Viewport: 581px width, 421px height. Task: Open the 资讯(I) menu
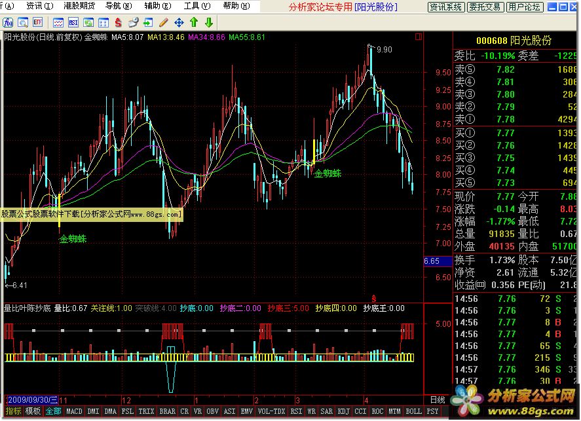pyautogui.click(x=40, y=6)
